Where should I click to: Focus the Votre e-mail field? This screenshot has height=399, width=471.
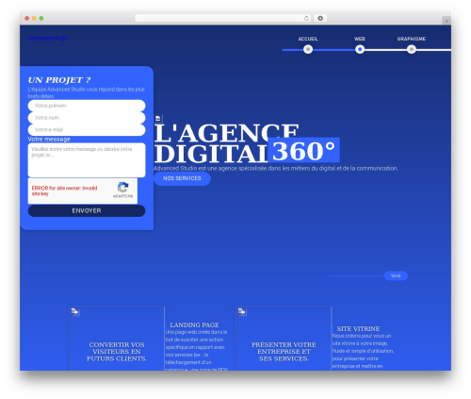point(87,129)
